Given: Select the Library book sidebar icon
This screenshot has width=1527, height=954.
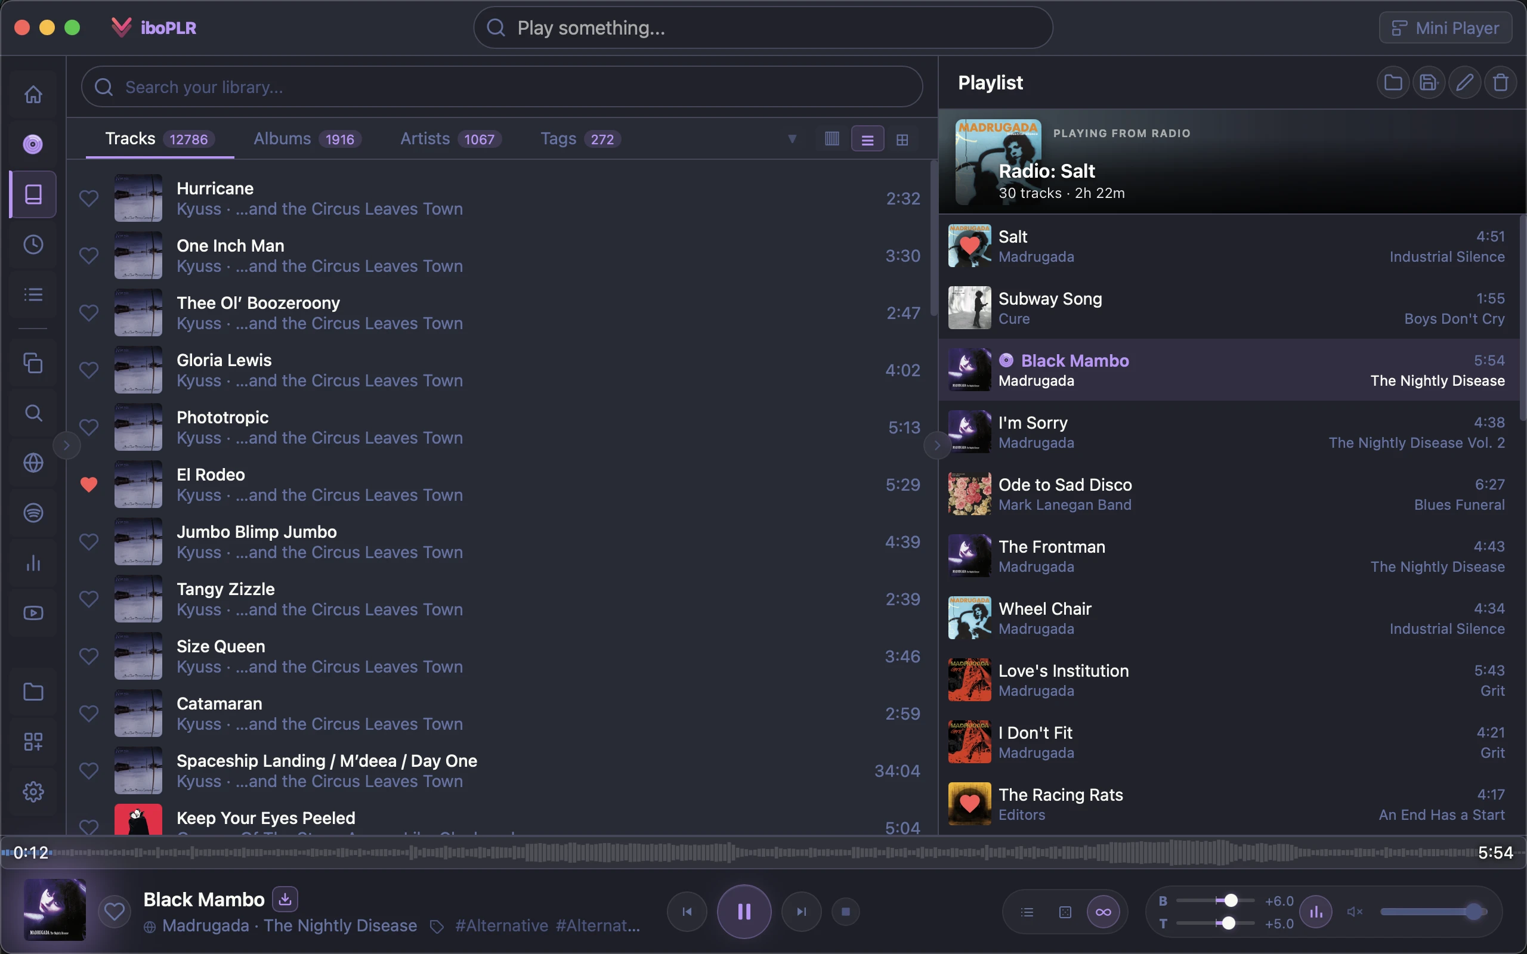Looking at the screenshot, I should (33, 194).
